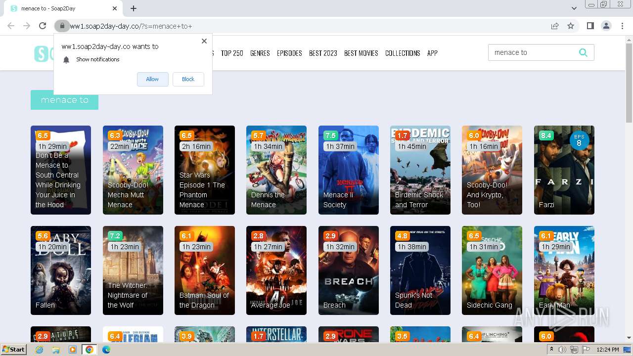
Task: Open Dennis the Menace poster
Action: [276, 170]
